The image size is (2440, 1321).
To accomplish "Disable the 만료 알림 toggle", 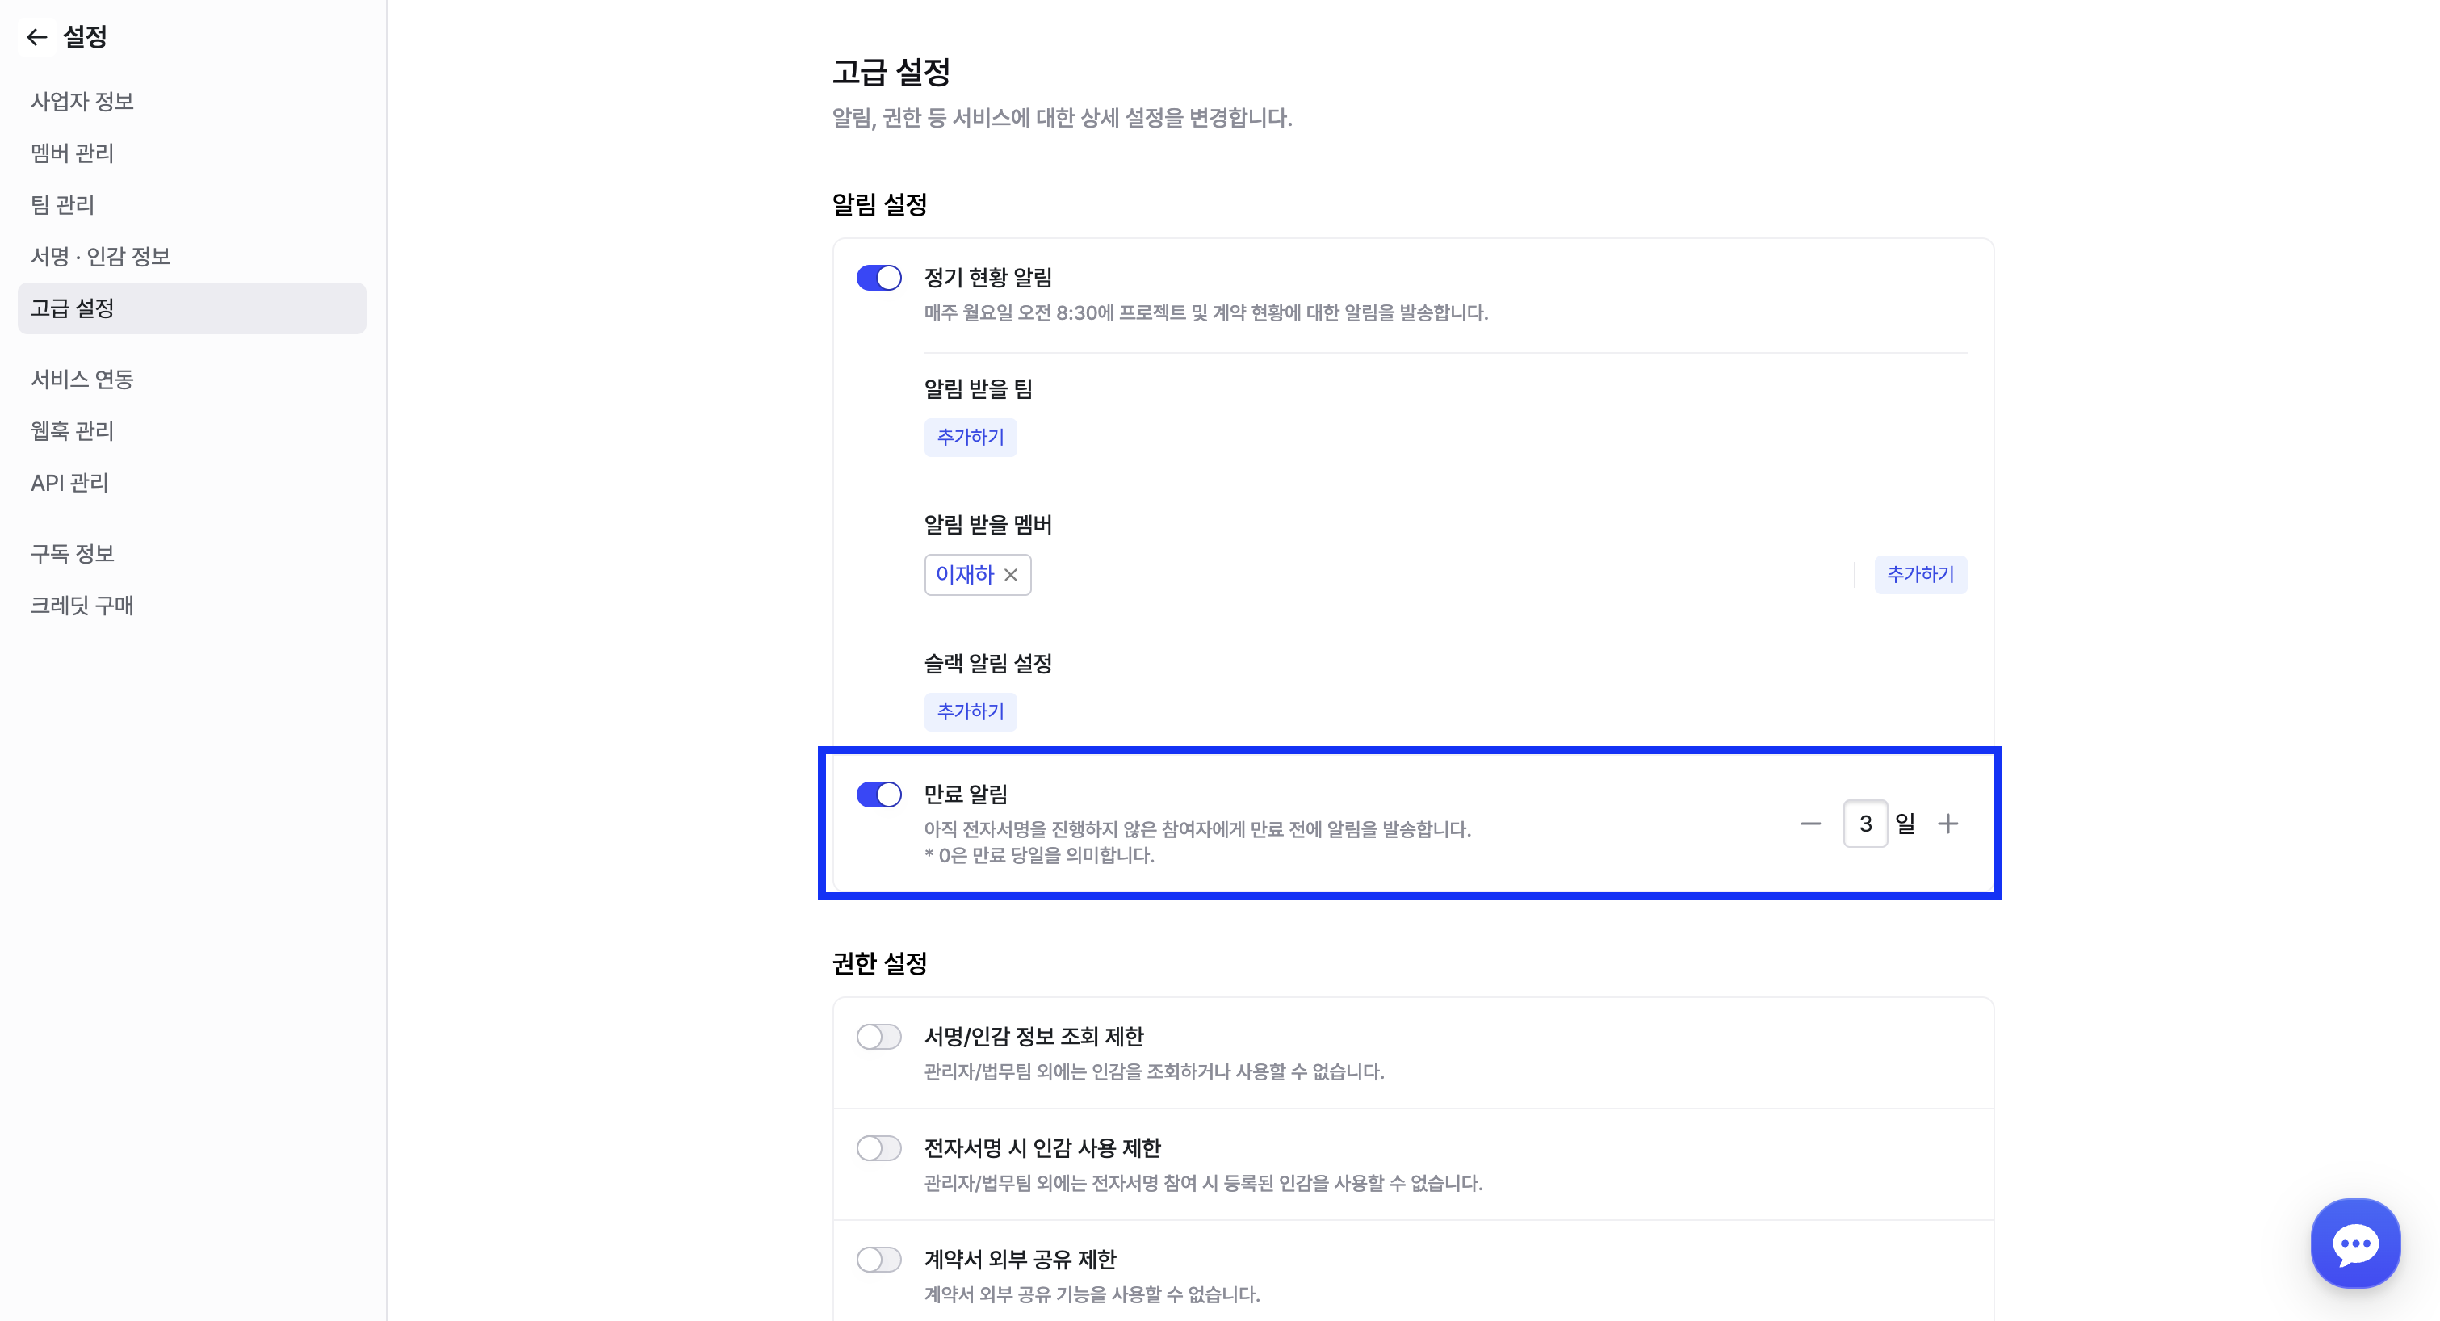I will tap(878, 795).
